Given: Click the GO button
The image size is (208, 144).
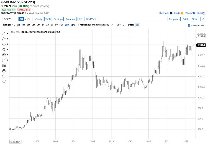Looking at the screenshot, I should click(x=21, y=19).
